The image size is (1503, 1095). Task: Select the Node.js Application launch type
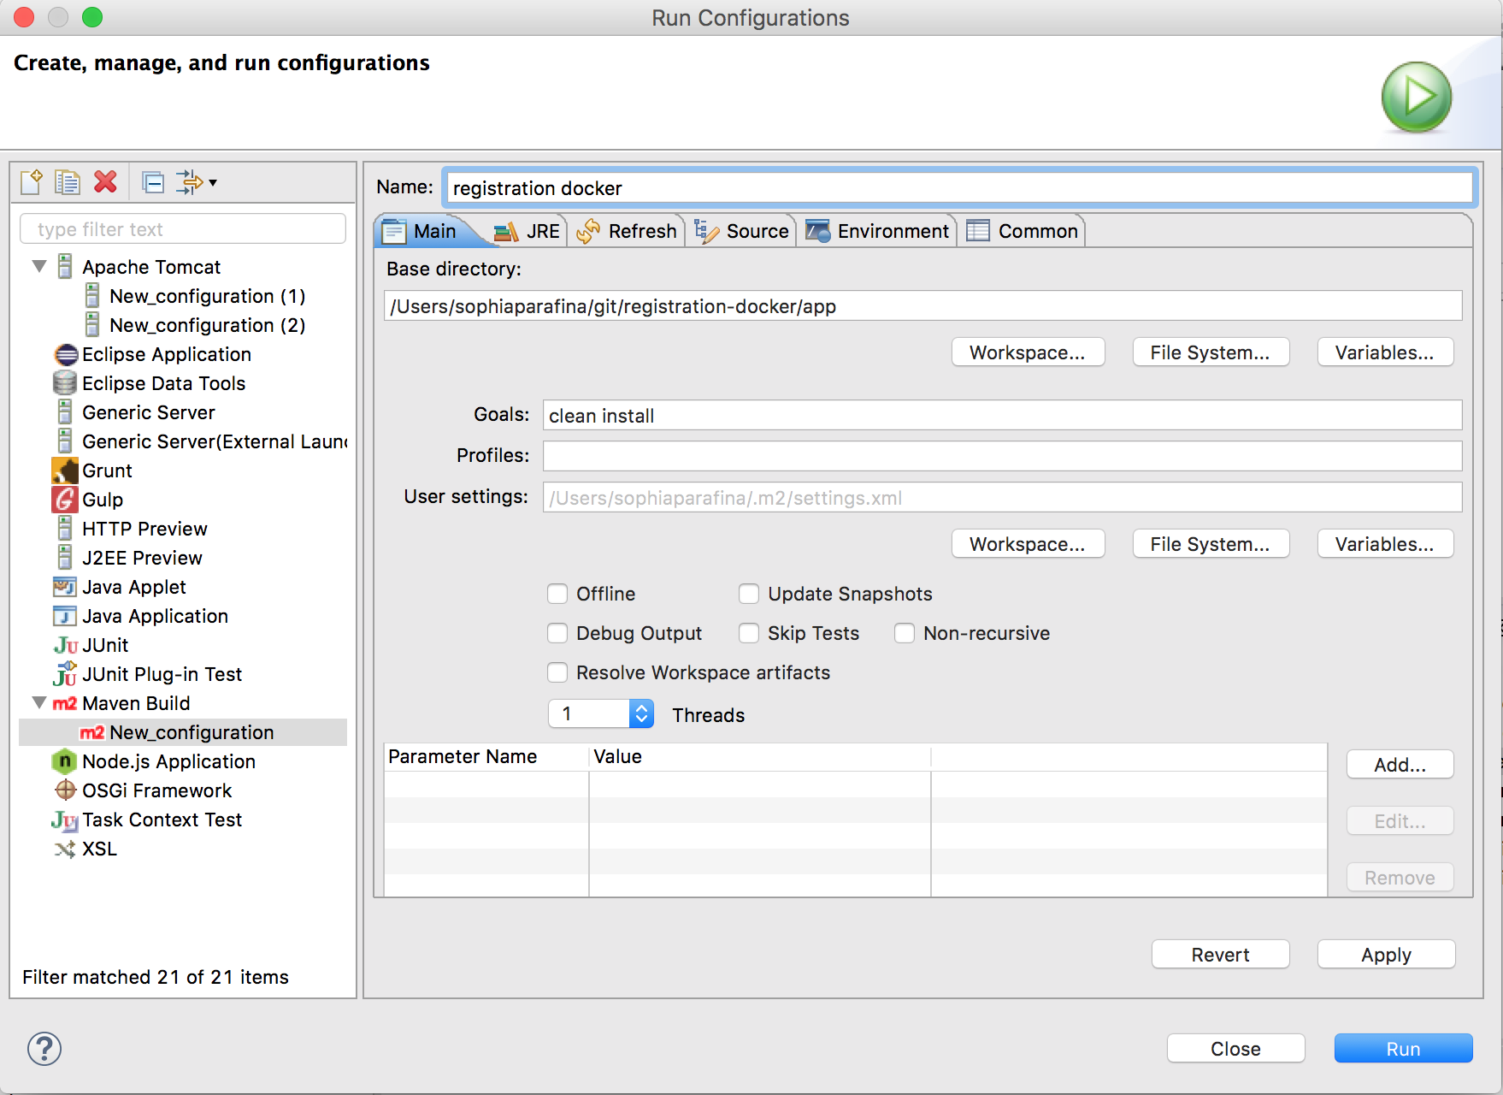[x=168, y=761]
